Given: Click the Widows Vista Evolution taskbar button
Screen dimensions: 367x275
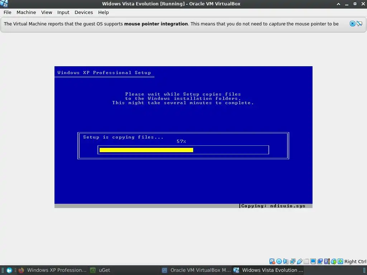Looking at the screenshot, I should tap(268, 270).
